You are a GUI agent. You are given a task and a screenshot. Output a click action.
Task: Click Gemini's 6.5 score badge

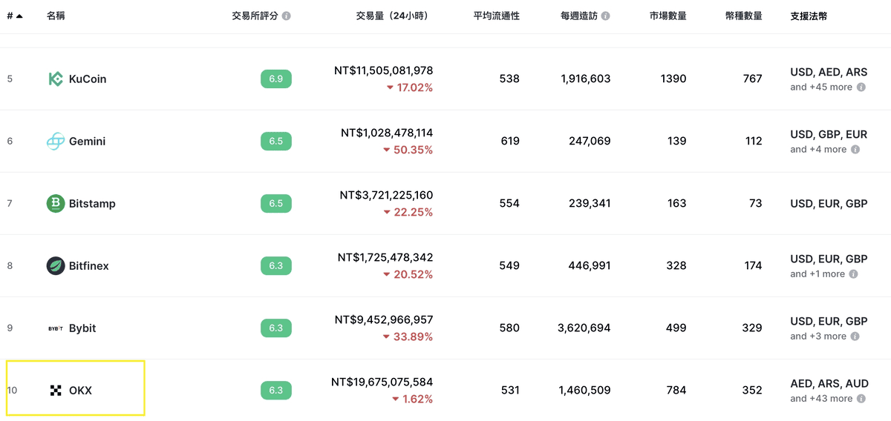coord(276,141)
